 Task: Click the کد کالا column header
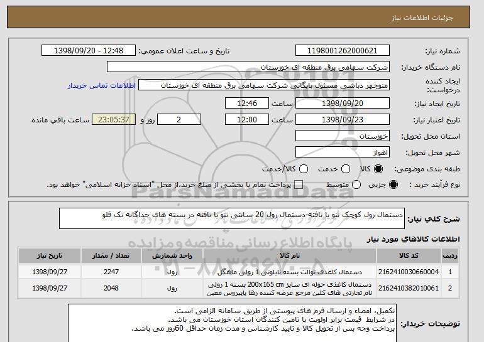(x=409, y=256)
